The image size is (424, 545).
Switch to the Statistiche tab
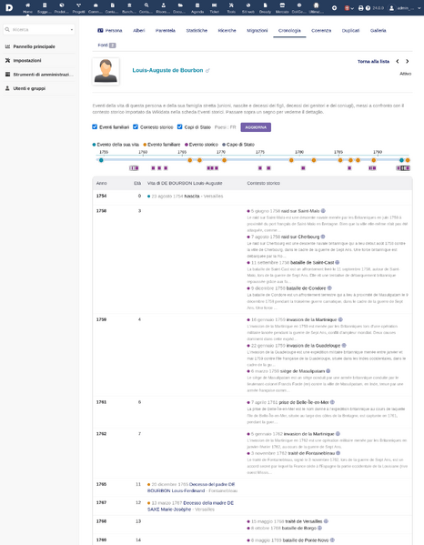pyautogui.click(x=197, y=31)
